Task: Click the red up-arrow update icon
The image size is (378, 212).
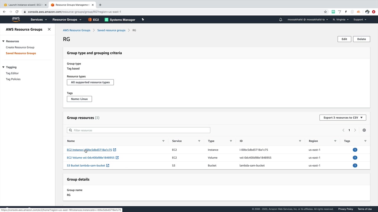Action: click(x=374, y=12)
